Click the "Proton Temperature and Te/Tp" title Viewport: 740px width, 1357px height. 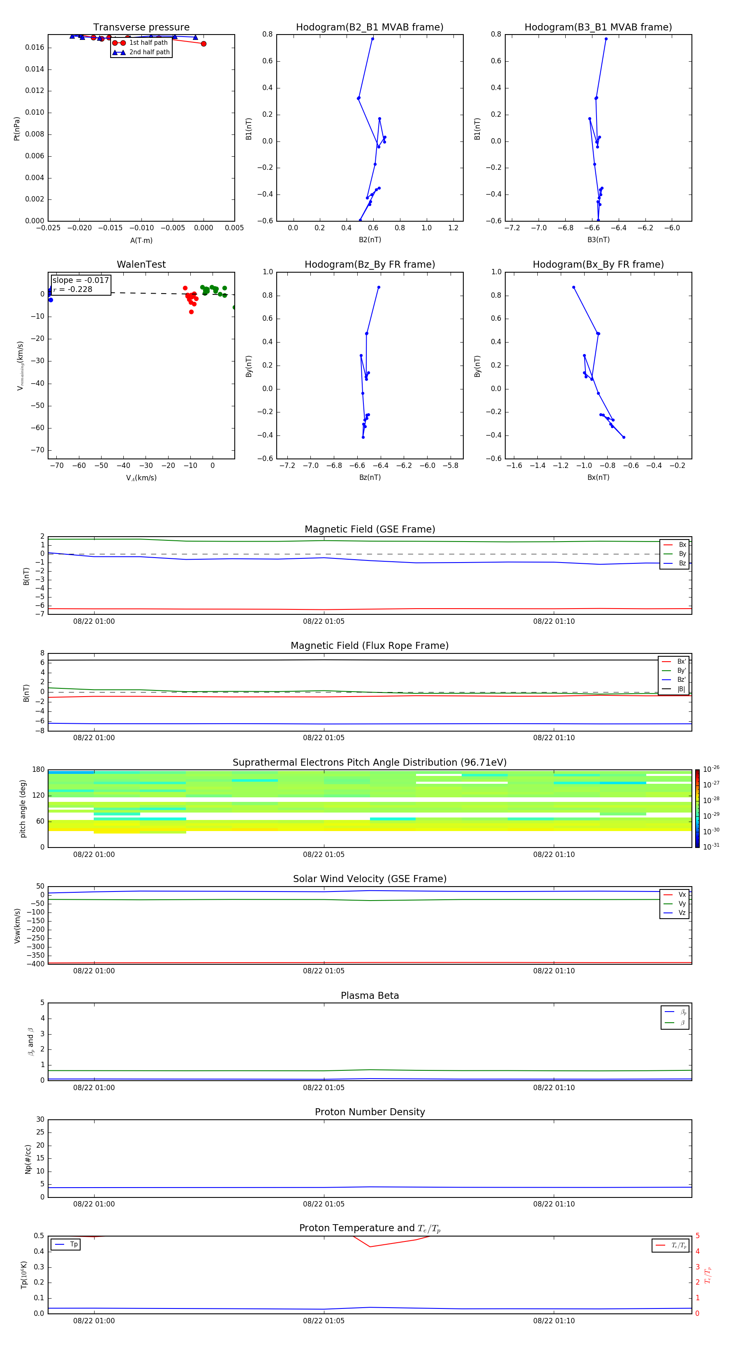370,1228
